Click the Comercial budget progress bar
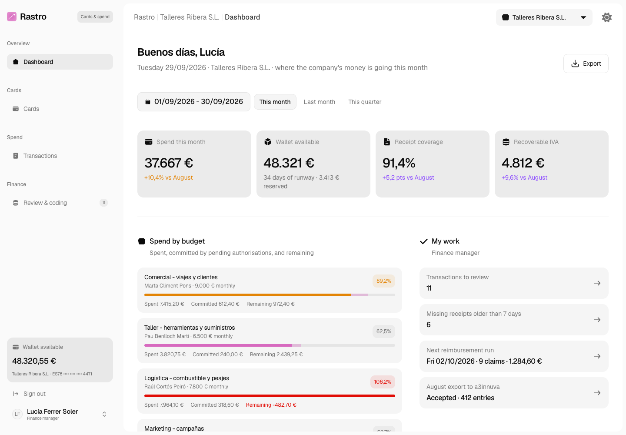The image size is (626, 435). (x=270, y=295)
